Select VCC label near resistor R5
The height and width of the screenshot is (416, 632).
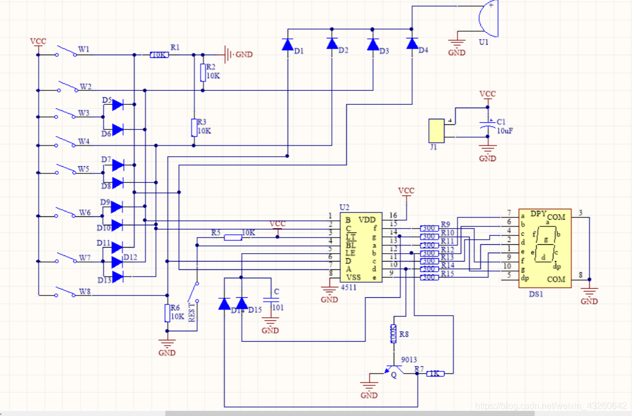277,224
